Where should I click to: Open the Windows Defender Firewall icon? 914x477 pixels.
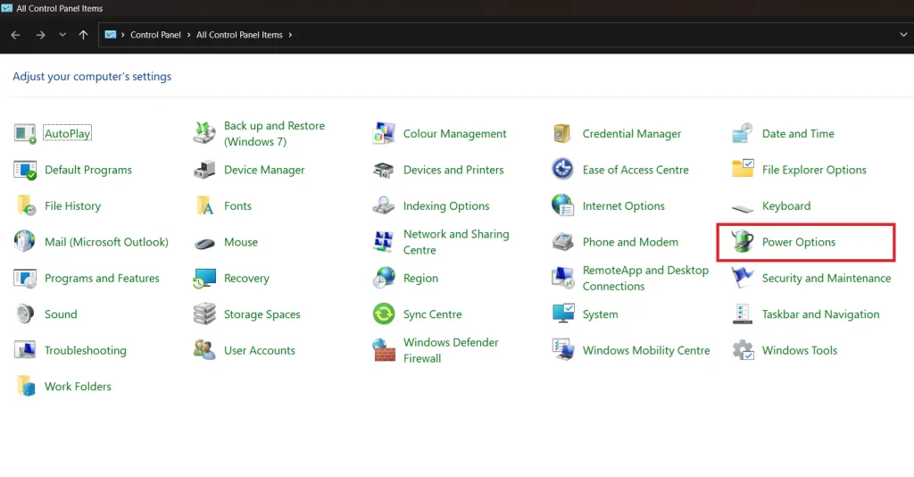point(384,350)
